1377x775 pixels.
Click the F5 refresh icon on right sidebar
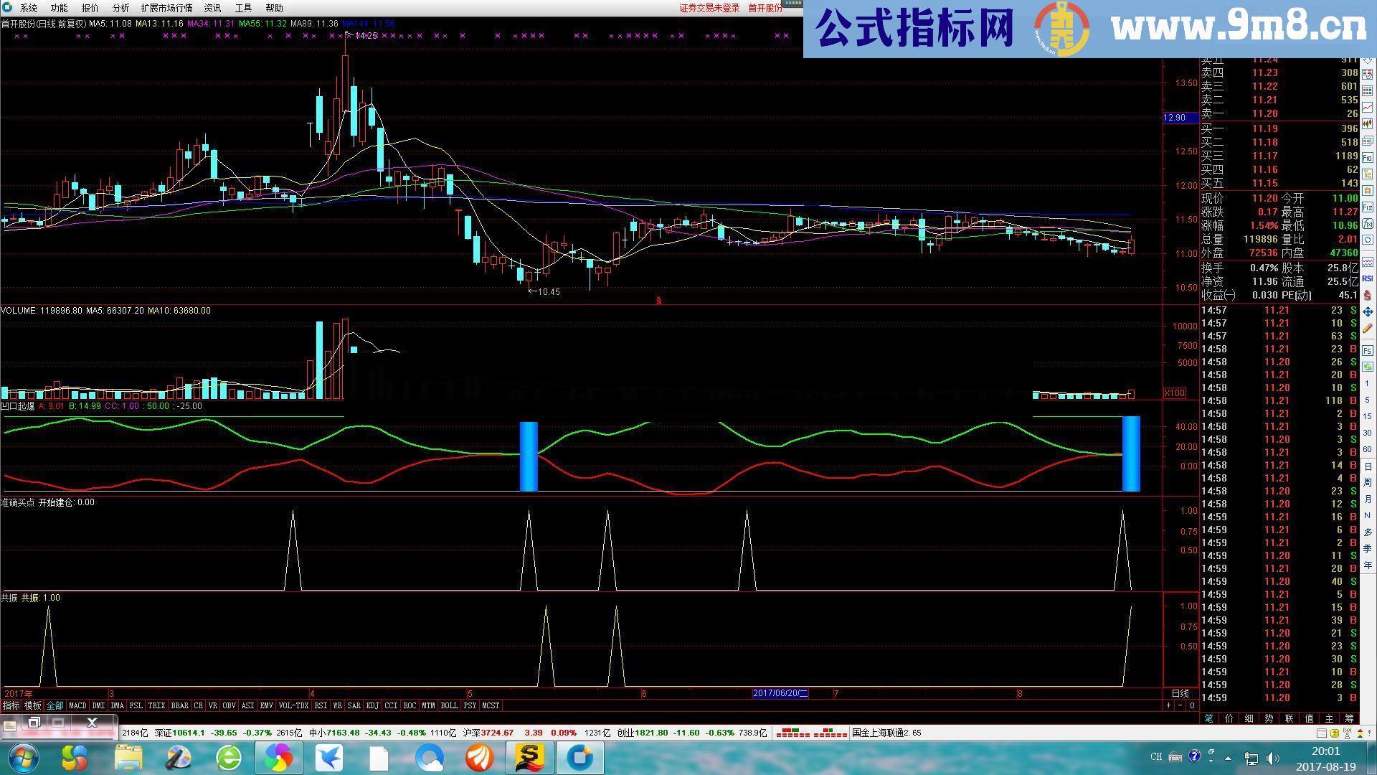point(1368,350)
